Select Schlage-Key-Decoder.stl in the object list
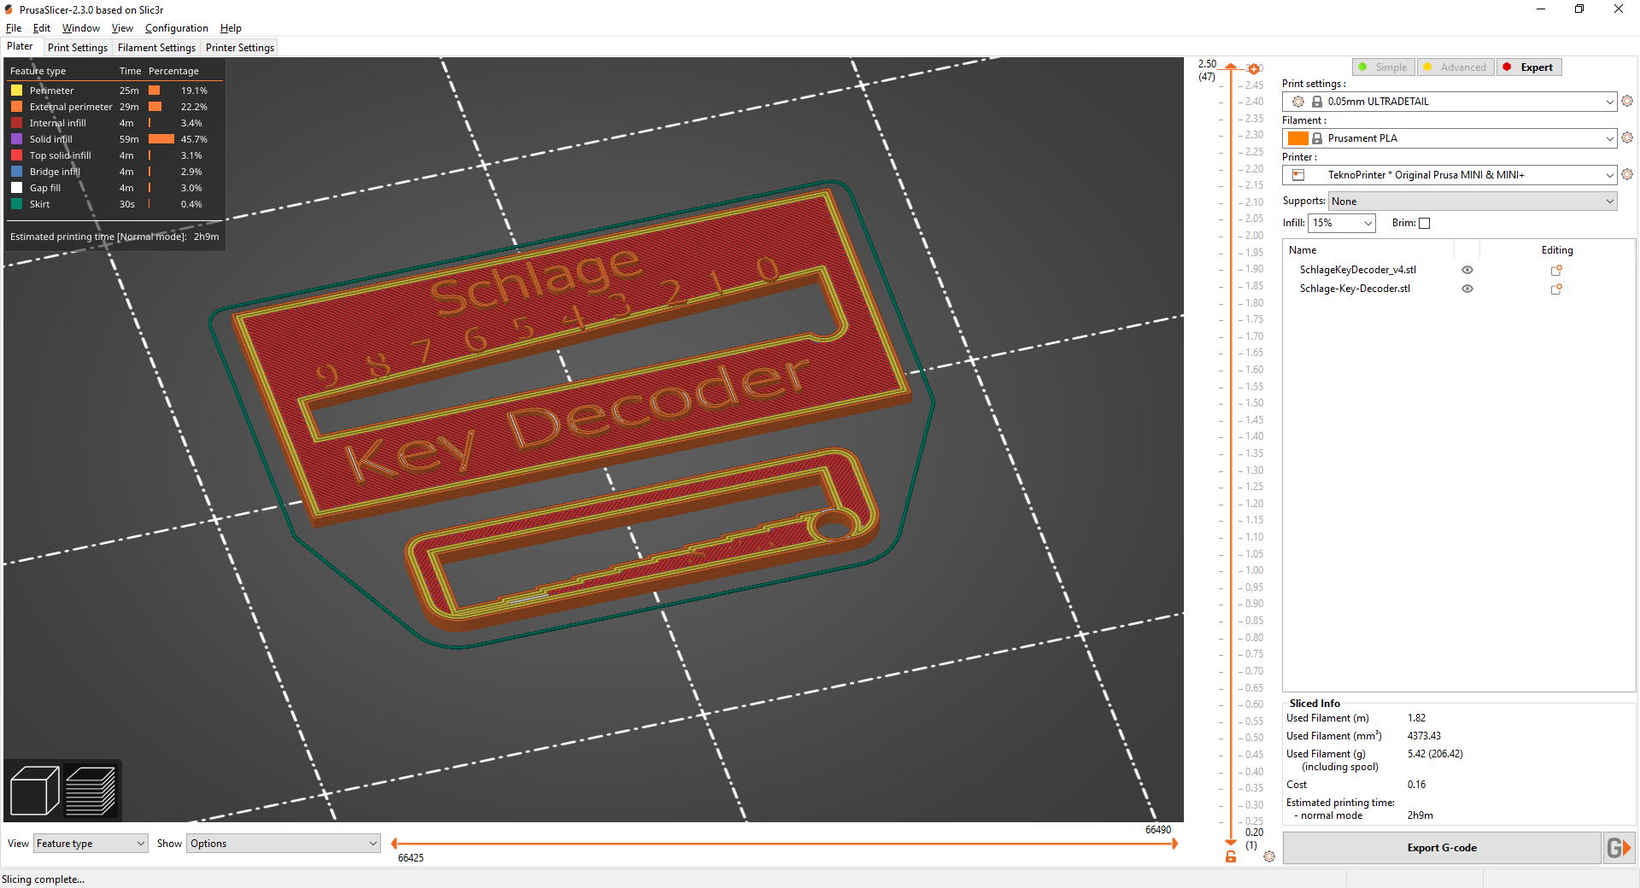Image resolution: width=1640 pixels, height=888 pixels. click(1355, 289)
